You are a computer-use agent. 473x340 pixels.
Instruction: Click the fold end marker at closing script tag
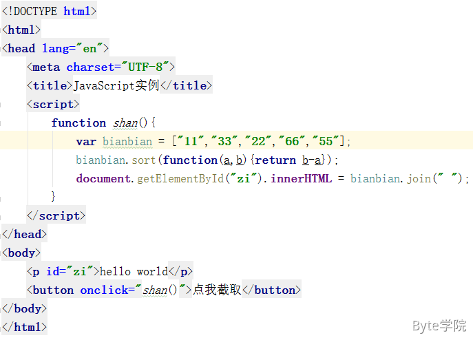pos(3,215)
